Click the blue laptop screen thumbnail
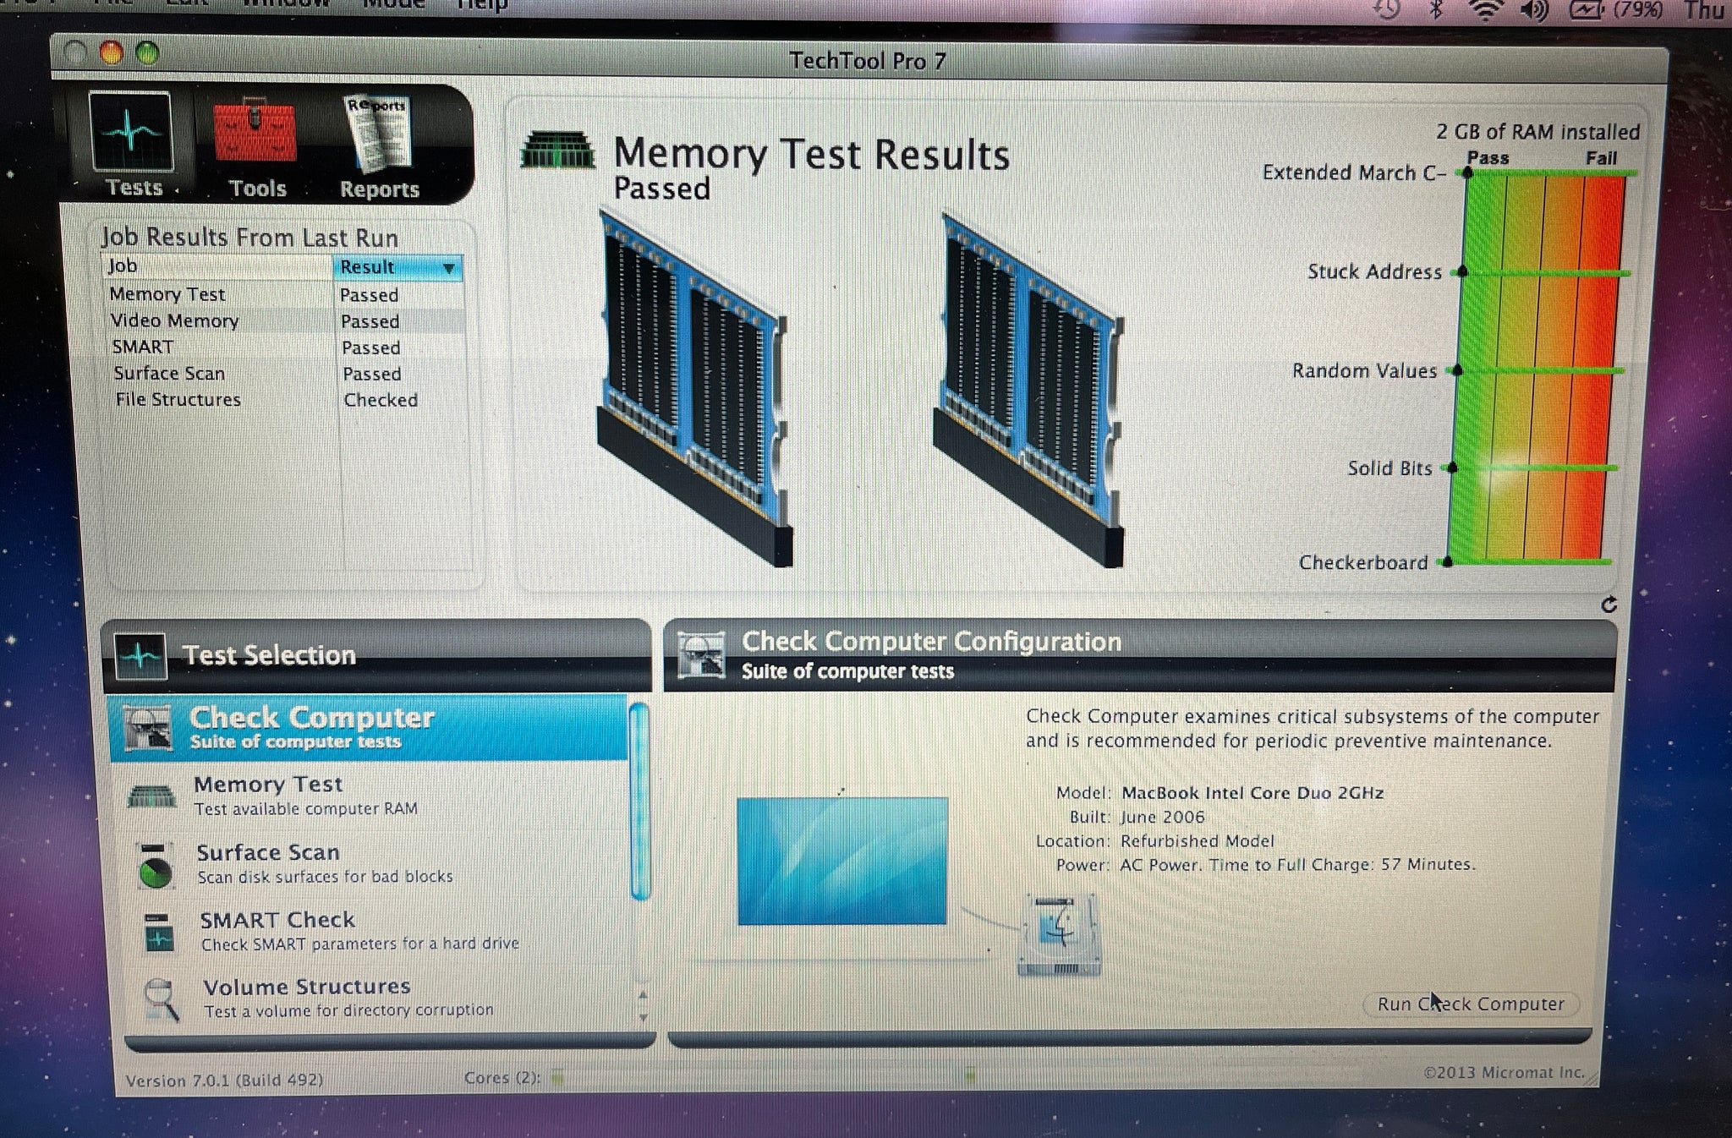 [x=842, y=861]
